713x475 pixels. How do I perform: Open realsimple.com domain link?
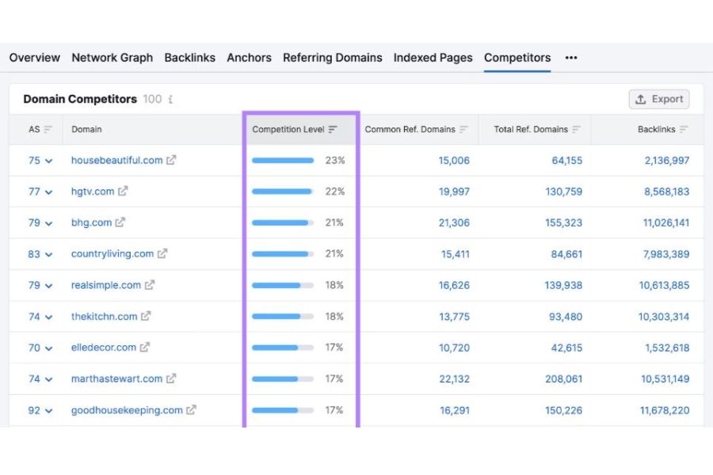pyautogui.click(x=106, y=285)
